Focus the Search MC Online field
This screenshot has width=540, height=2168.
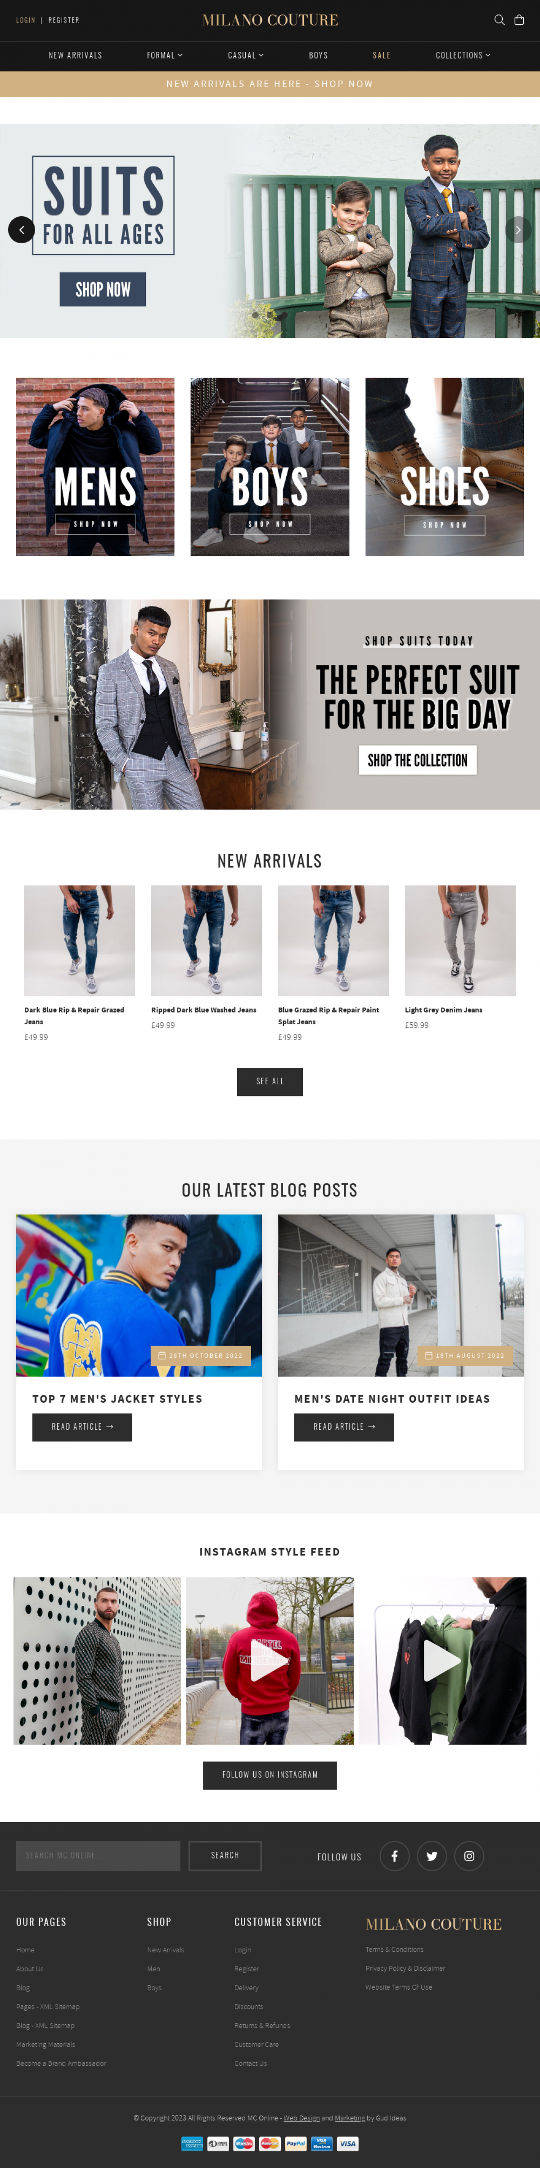(98, 1856)
